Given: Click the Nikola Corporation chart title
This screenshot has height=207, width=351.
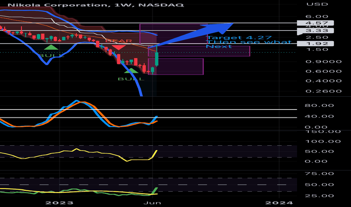Looking at the screenshot, I should [x=96, y=5].
